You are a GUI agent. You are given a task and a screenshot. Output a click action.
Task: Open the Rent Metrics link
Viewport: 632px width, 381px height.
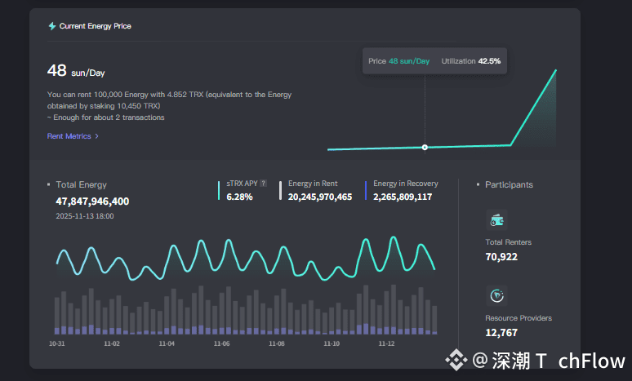tap(69, 136)
